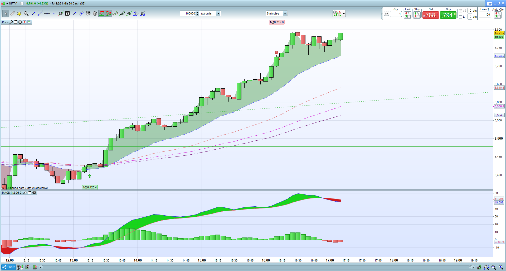
Task: Maximize the MACD panel
Action: (30, 193)
